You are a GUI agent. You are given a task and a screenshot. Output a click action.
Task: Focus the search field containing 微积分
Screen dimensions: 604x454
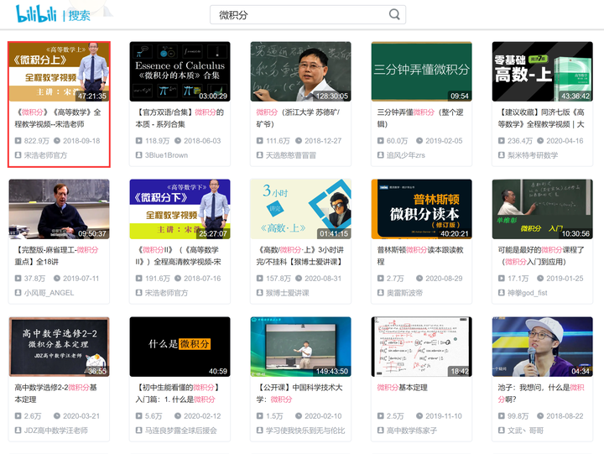307,14
